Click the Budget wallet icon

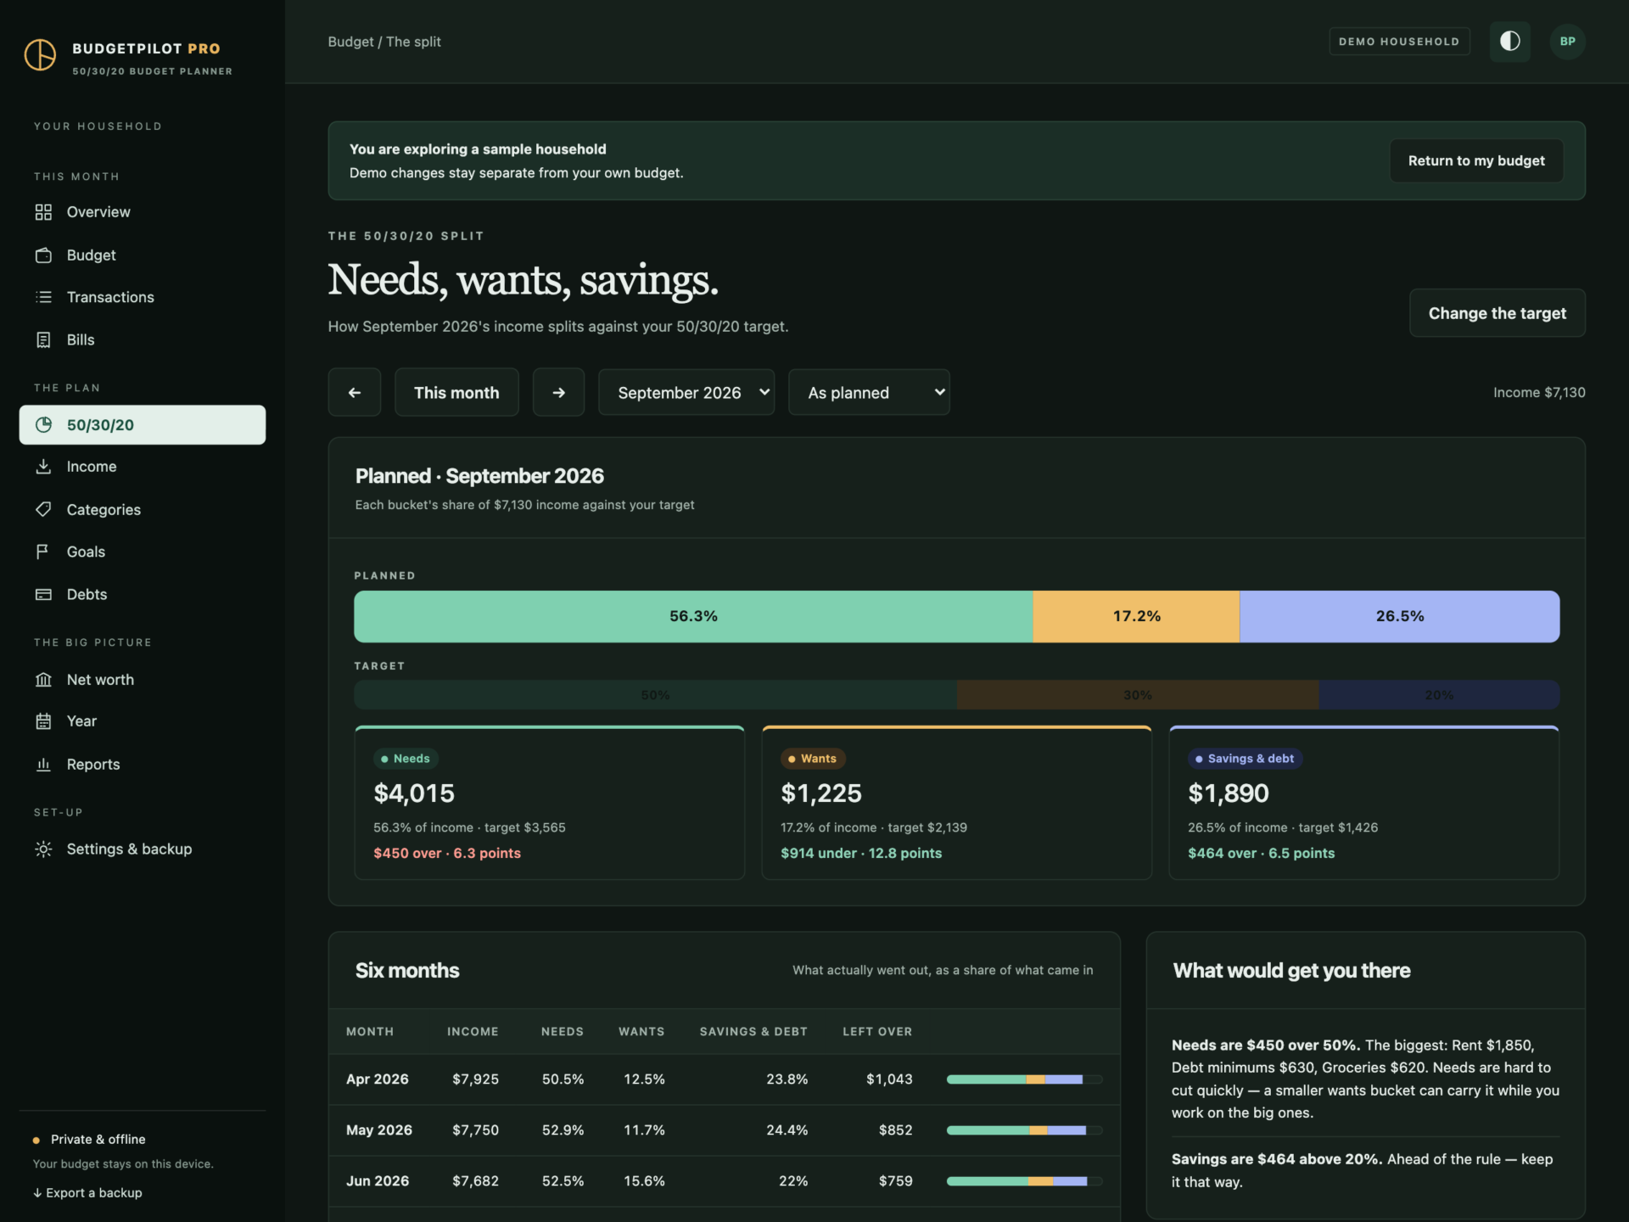coord(43,255)
